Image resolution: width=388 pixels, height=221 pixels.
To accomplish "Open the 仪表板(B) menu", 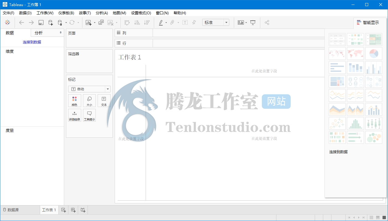I will point(66,13).
